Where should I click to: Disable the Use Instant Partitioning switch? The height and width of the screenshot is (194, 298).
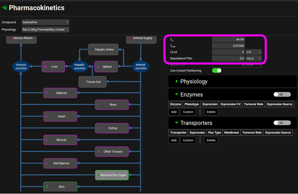[x=217, y=70]
